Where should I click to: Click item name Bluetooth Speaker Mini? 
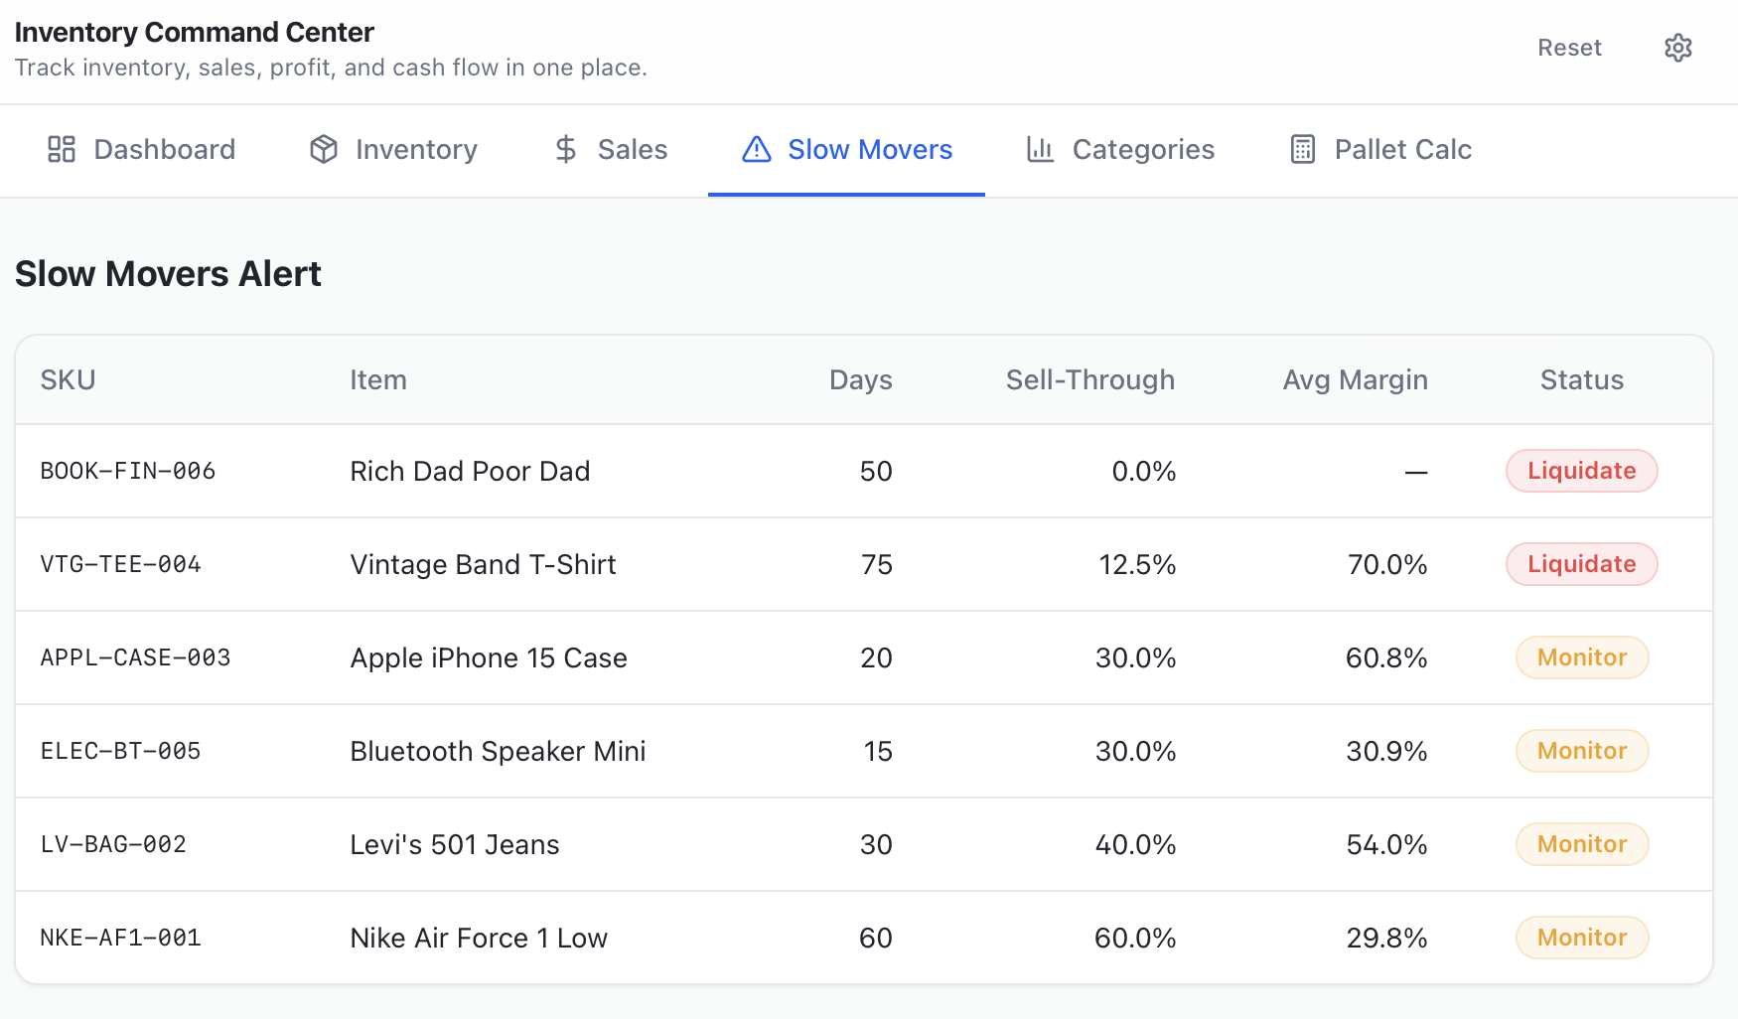pos(498,751)
